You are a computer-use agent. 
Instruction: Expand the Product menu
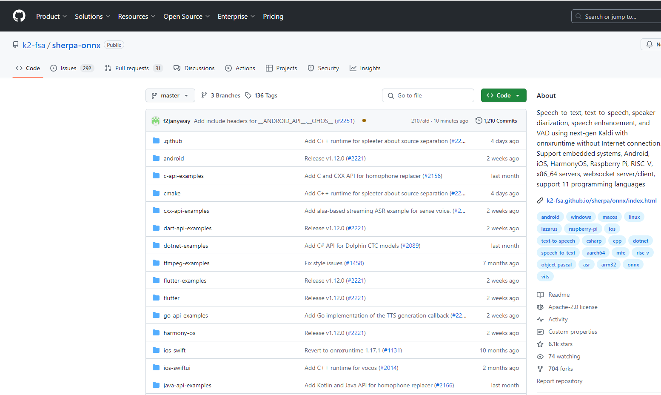point(51,16)
